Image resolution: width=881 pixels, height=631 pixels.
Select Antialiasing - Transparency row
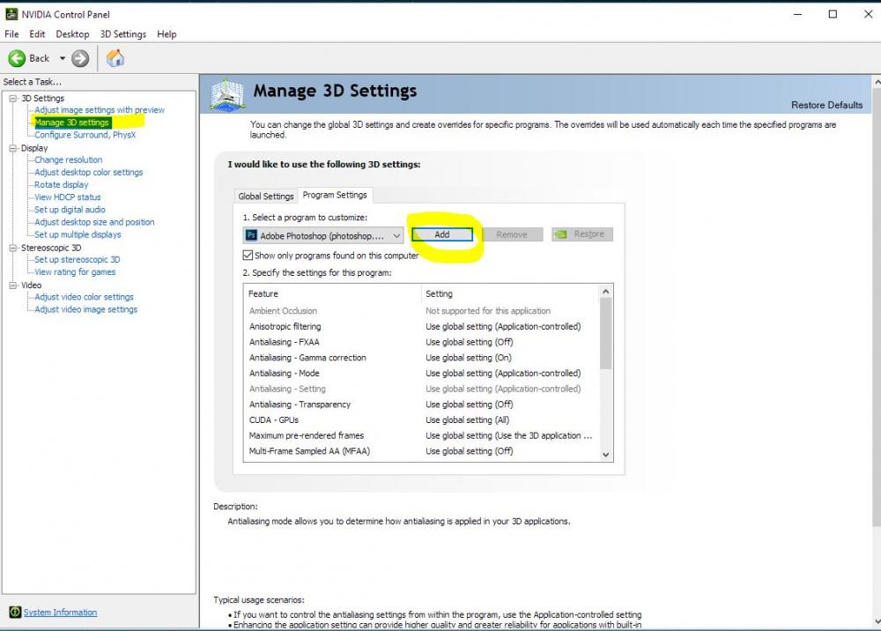pos(421,405)
